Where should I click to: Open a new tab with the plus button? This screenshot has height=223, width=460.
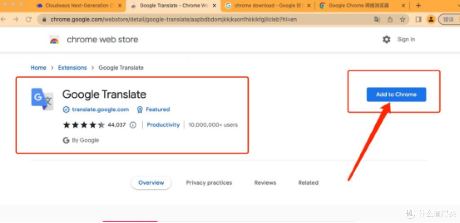click(418, 6)
